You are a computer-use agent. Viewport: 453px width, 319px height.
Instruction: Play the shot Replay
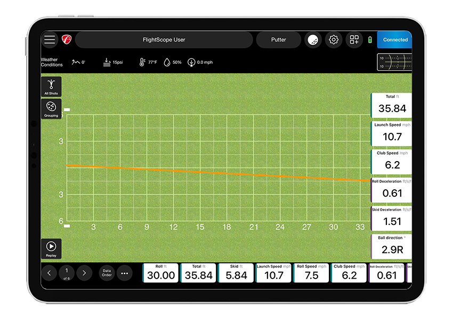(x=51, y=248)
